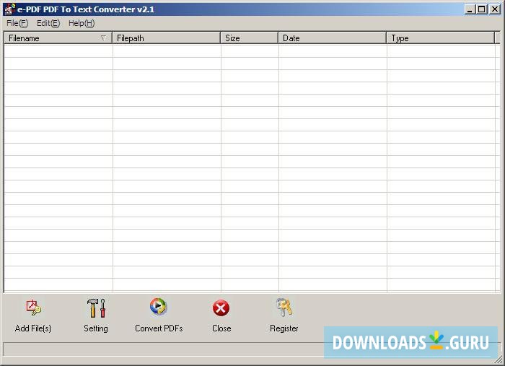Sort by the Size column header
The width and height of the screenshot is (505, 366).
(250, 38)
